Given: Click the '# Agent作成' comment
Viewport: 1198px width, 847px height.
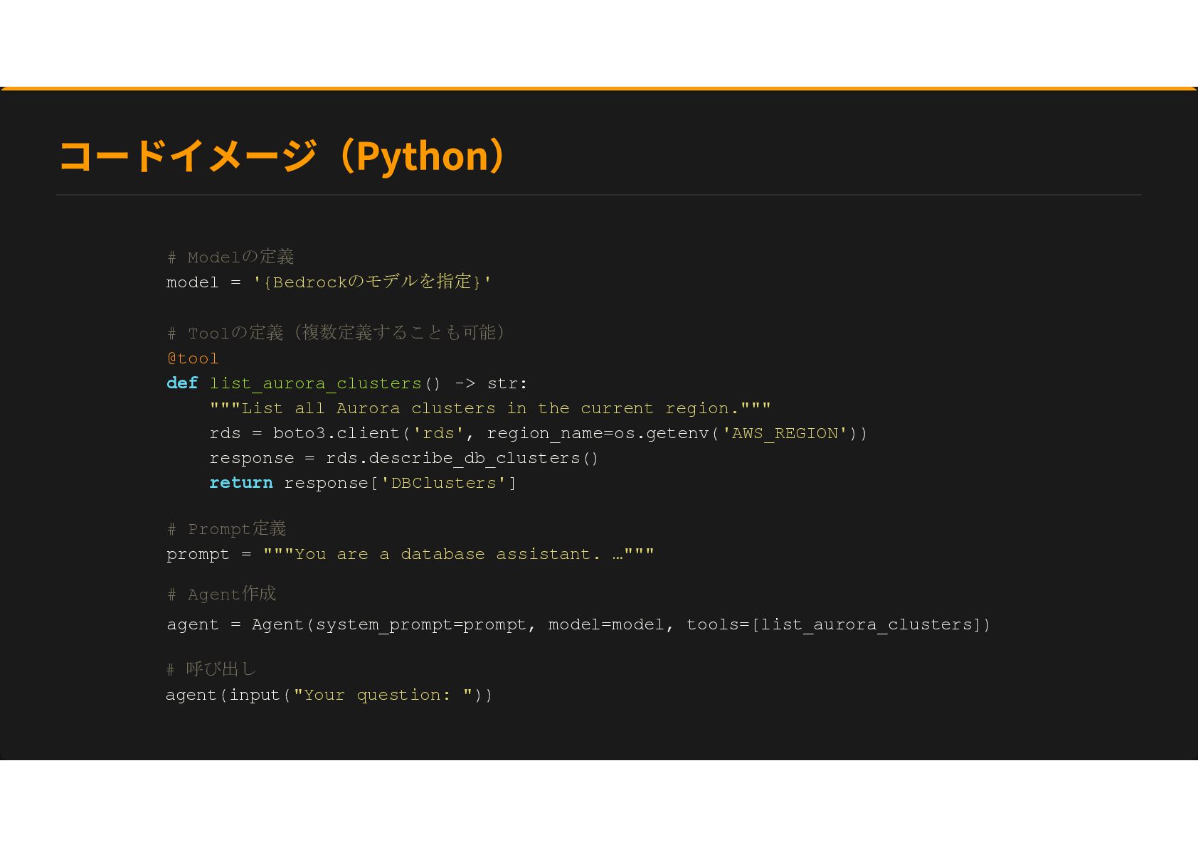Looking at the screenshot, I should (x=221, y=595).
